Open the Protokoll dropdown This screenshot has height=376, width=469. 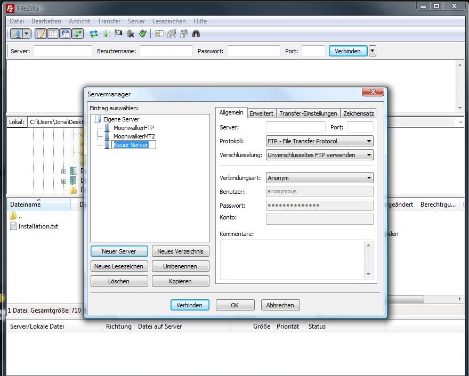319,141
